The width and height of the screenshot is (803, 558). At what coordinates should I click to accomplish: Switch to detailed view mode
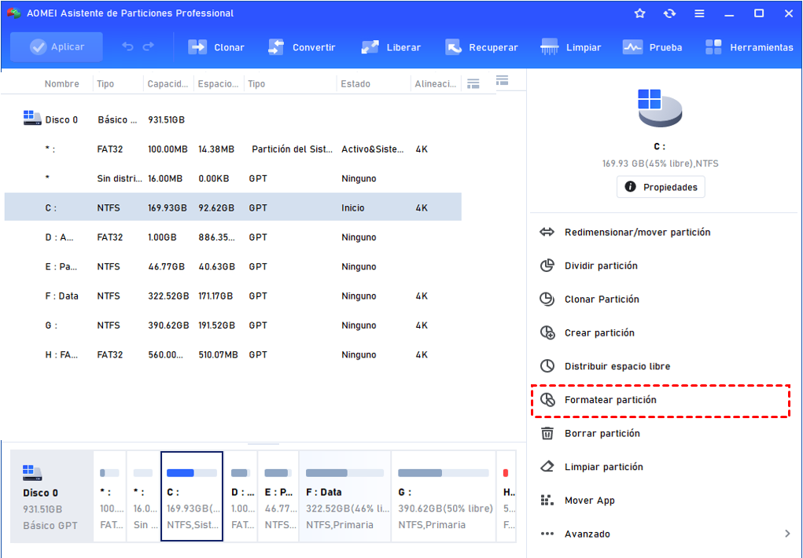[500, 81]
